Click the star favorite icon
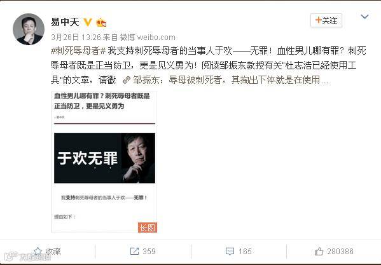381x265 pixels. (x=38, y=251)
